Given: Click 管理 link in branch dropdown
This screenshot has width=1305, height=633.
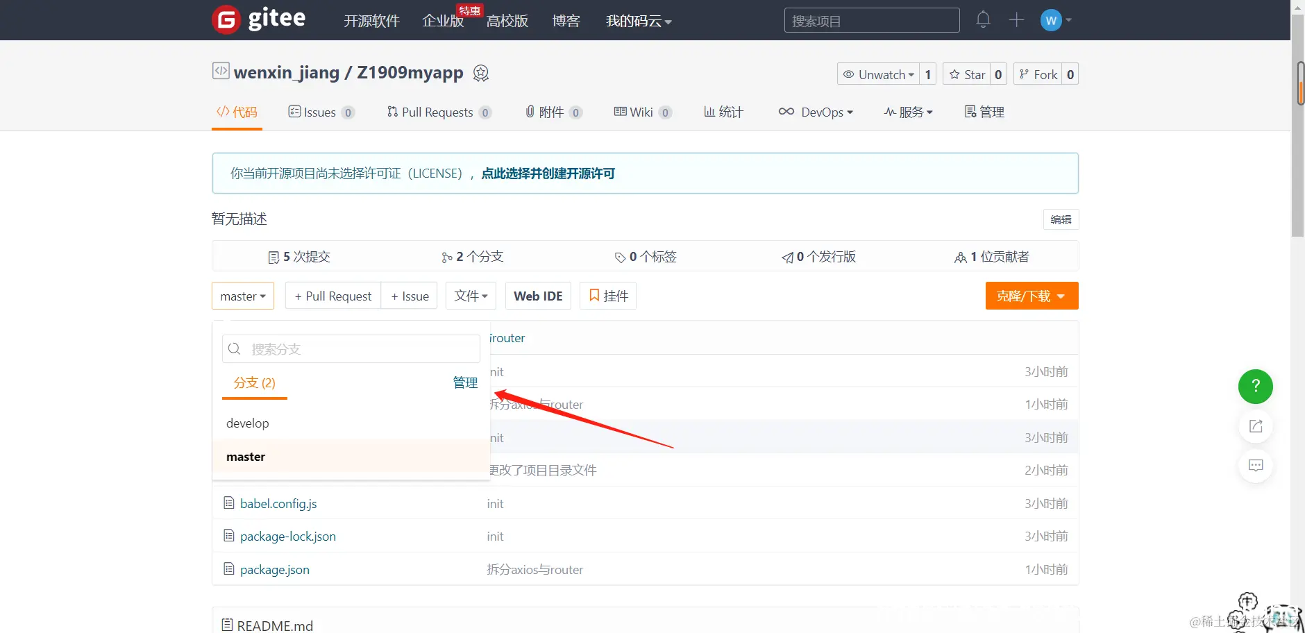Looking at the screenshot, I should (465, 383).
